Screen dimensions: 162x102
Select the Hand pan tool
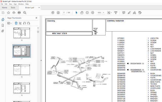(x=82, y=13)
